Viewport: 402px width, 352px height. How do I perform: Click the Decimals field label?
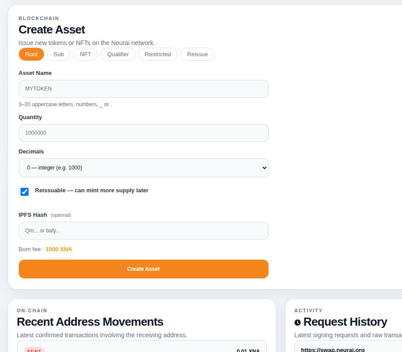[31, 152]
